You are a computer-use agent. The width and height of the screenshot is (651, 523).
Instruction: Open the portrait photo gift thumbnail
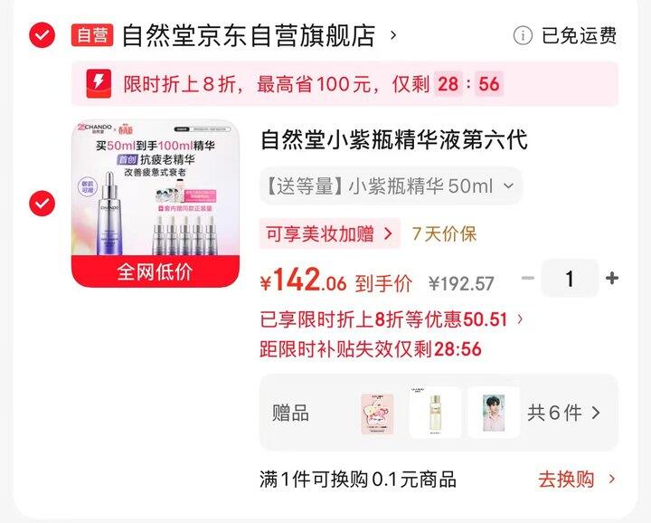[x=494, y=412]
